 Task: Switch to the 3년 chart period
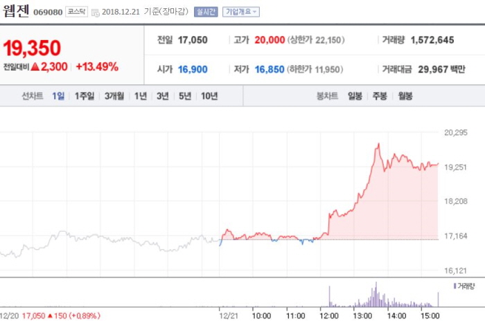coord(162,96)
